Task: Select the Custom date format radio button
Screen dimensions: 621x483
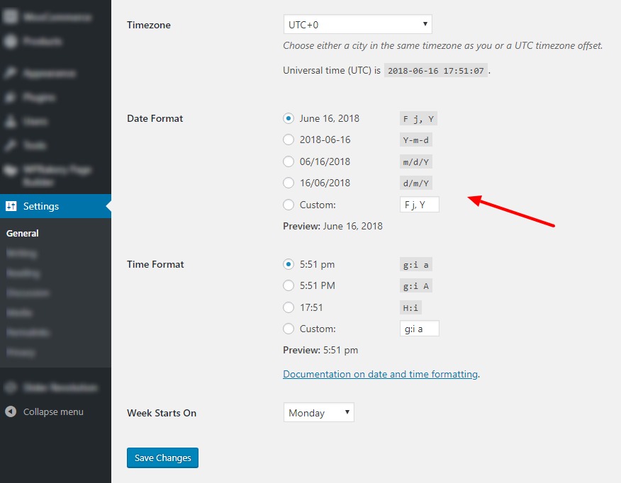Action: pyautogui.click(x=289, y=205)
